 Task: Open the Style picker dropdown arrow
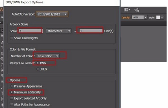click(x=162, y=17)
